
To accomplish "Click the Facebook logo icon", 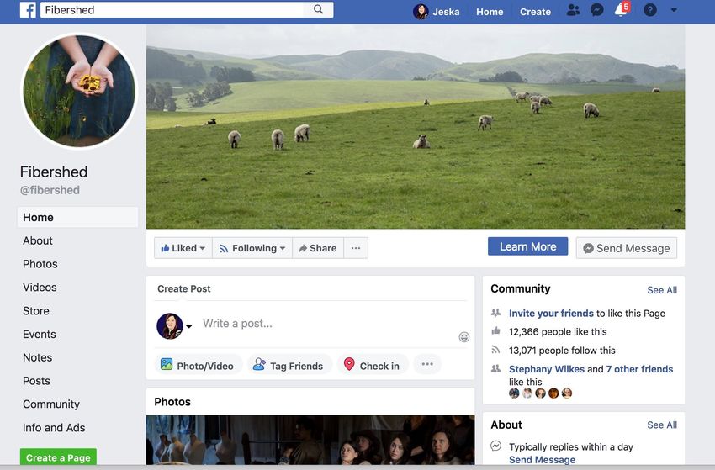I will pyautogui.click(x=28, y=9).
